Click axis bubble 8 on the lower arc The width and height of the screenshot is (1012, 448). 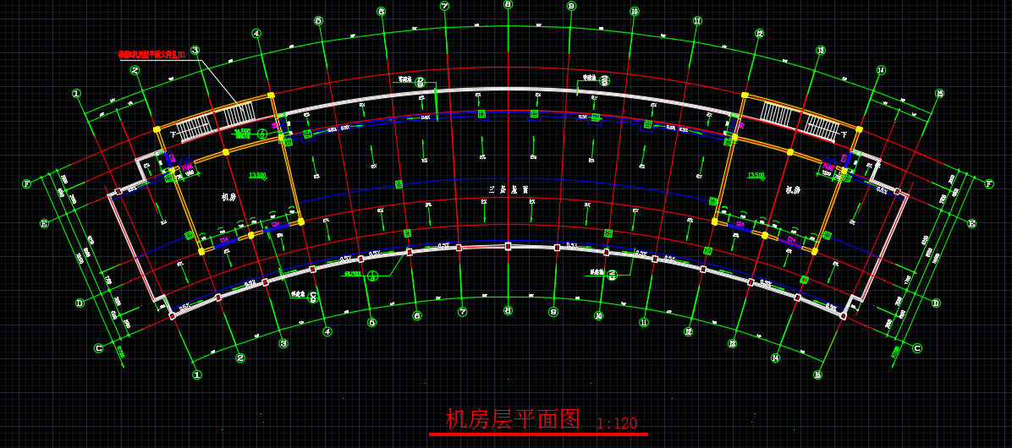[x=508, y=311]
